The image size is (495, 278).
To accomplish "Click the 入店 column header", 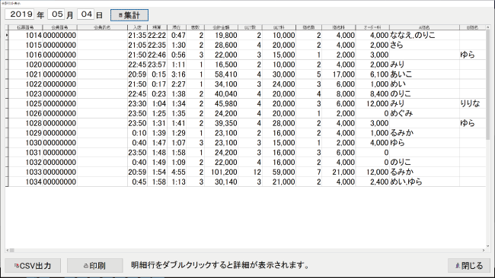I will (x=137, y=27).
